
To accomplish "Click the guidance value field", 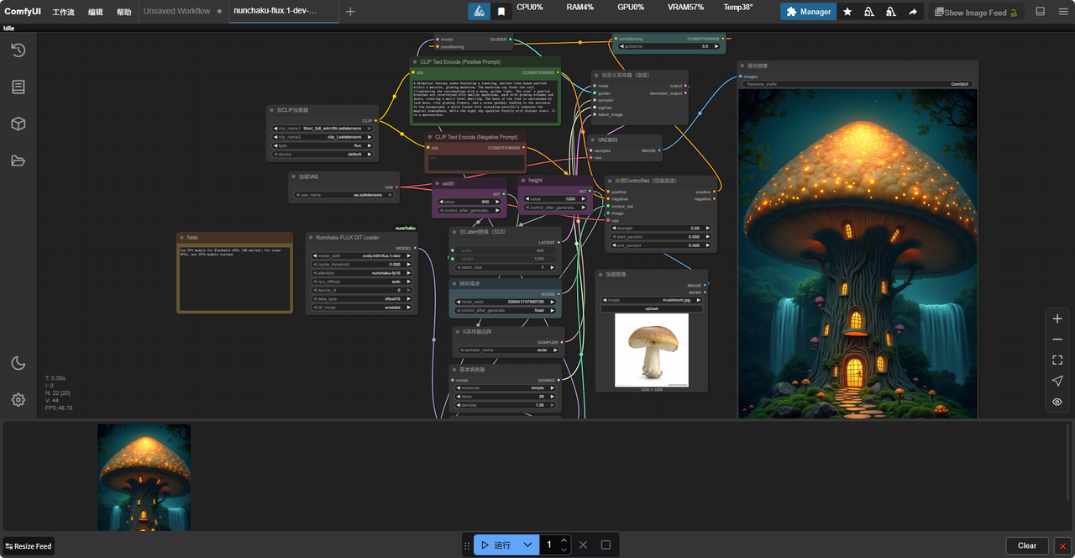I will coord(669,46).
